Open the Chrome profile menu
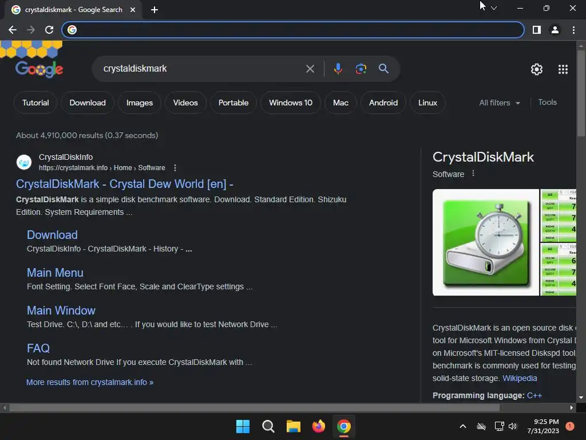This screenshot has height=440, width=586. [555, 30]
